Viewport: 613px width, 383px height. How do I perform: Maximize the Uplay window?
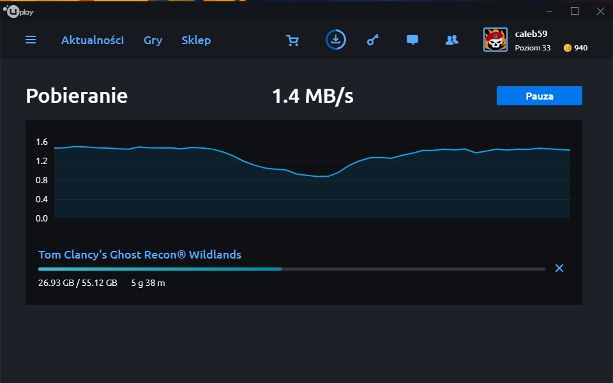coord(575,11)
